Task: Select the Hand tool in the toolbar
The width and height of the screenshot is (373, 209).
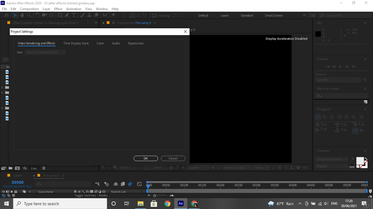Action: point(22,15)
